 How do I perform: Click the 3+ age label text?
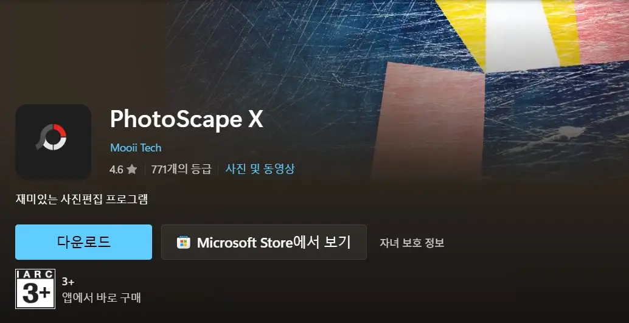click(68, 282)
